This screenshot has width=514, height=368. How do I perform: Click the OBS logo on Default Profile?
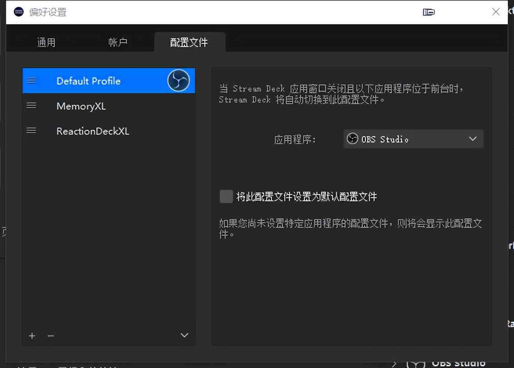[179, 81]
